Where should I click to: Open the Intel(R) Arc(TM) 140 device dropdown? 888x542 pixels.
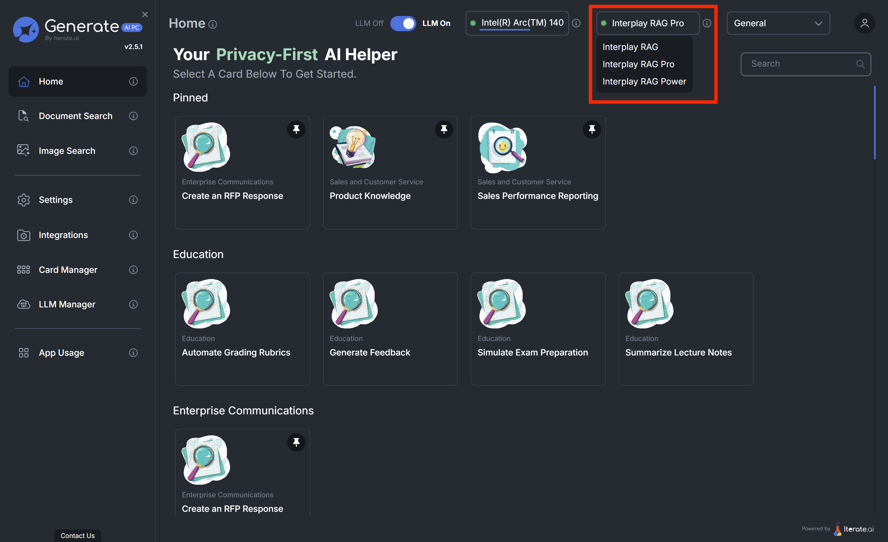(x=517, y=23)
